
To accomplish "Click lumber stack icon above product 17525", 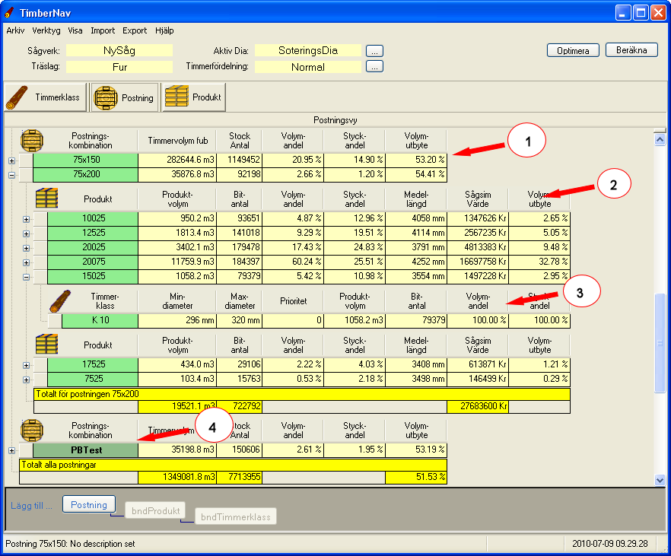I will coord(46,345).
